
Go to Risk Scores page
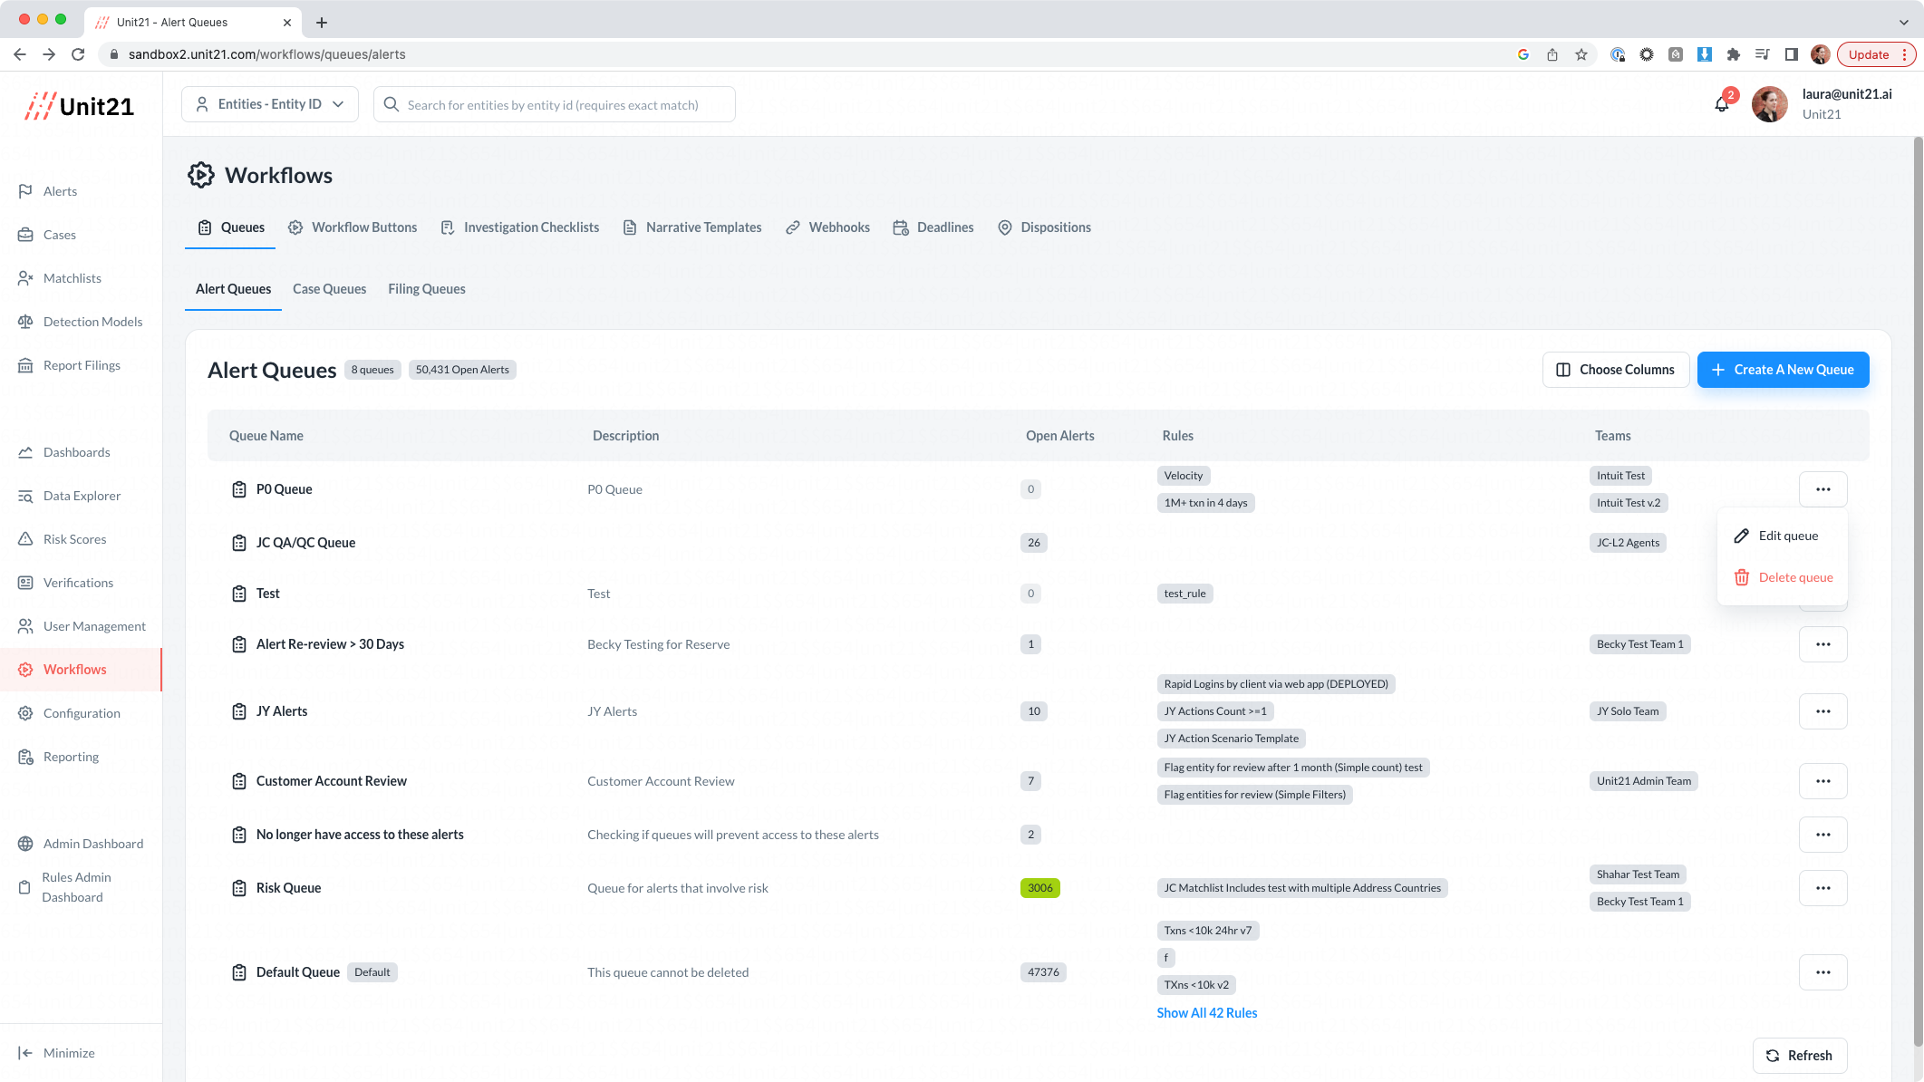pyautogui.click(x=74, y=539)
